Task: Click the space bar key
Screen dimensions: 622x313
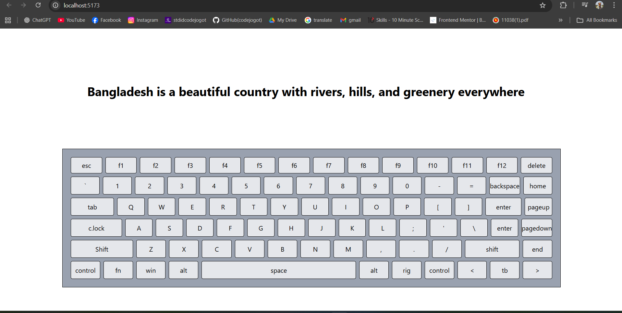Action: click(279, 270)
